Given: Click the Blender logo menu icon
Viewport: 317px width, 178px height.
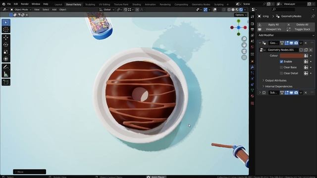Looking at the screenshot, I should [3, 4].
